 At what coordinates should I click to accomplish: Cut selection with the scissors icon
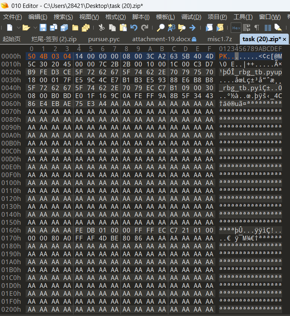[x=102, y=28]
